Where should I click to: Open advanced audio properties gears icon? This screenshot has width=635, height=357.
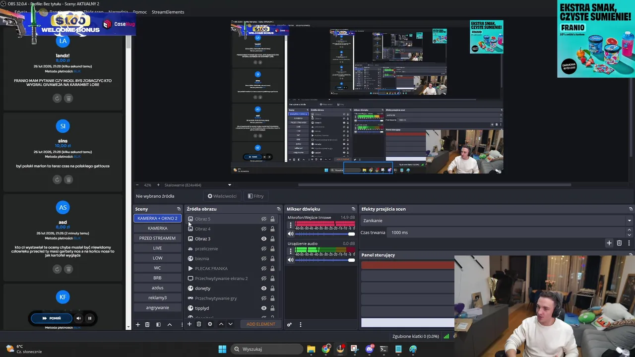point(289,324)
